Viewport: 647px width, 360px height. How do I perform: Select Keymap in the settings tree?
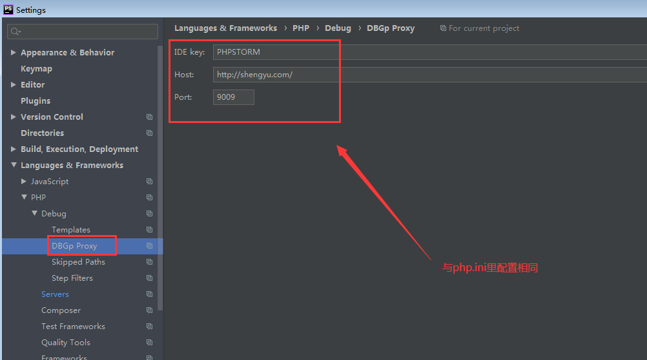[36, 69]
